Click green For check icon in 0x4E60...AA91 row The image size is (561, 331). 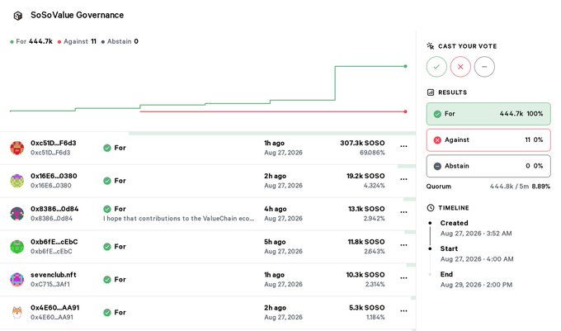pyautogui.click(x=107, y=313)
